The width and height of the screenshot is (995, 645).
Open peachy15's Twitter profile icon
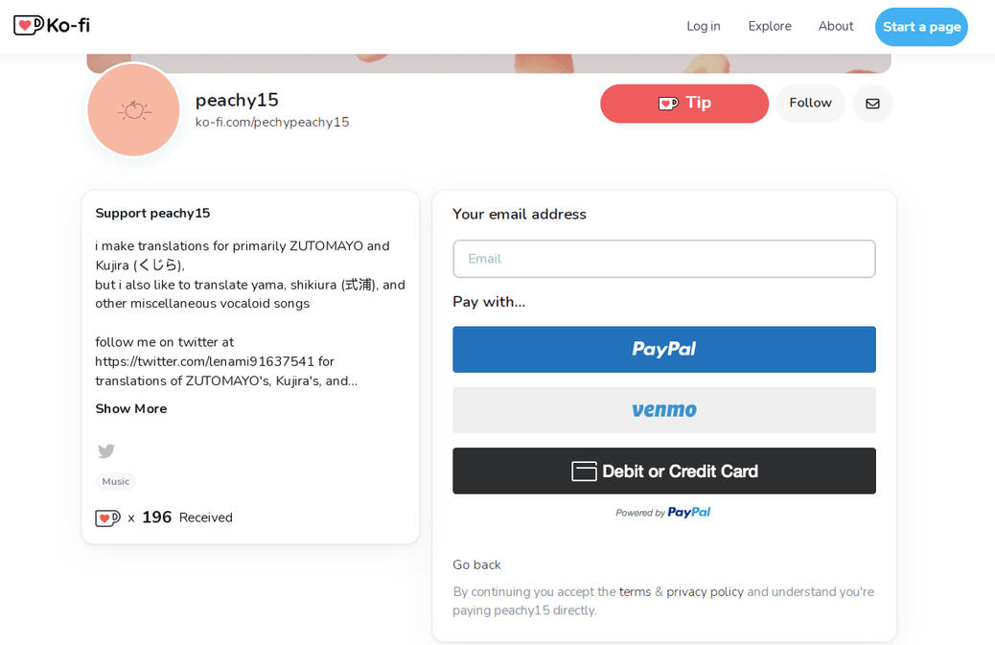[x=106, y=450]
